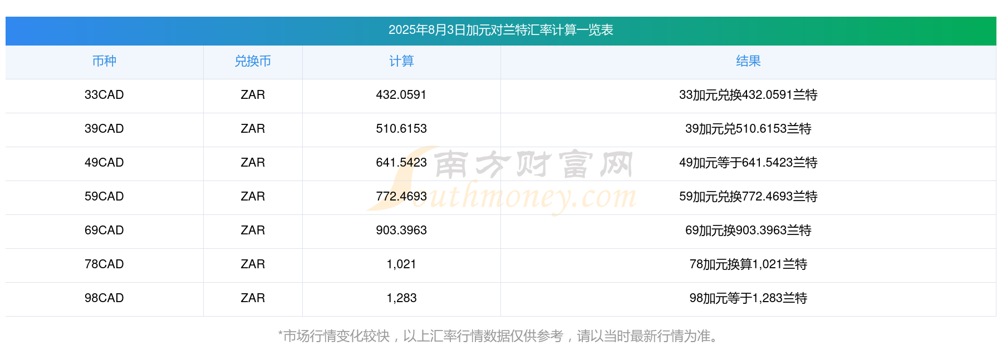Click the ZAR cell in the 39CAD row
The image size is (1002, 361).
(x=253, y=129)
